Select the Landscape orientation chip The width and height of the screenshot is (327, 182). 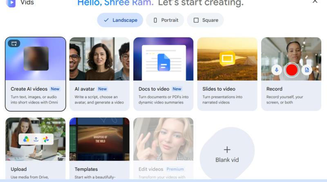click(x=120, y=20)
